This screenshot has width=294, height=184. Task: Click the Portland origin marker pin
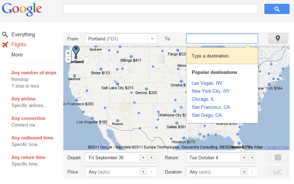pos(76,52)
